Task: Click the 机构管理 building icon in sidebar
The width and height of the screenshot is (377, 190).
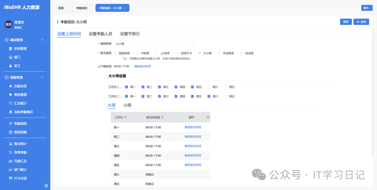Action: (x=10, y=49)
